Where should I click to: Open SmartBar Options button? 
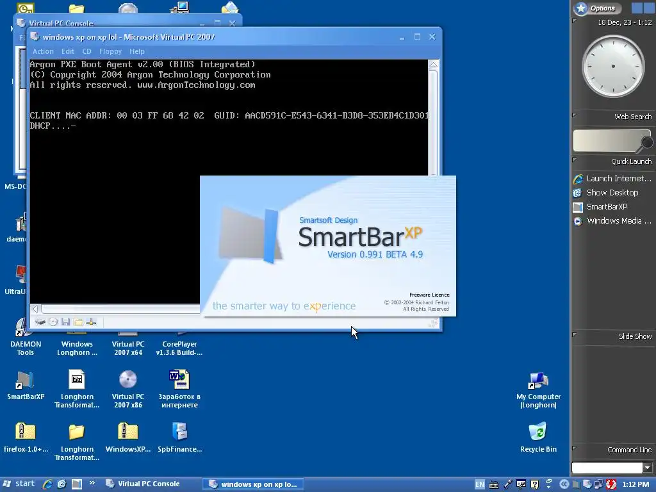coord(598,8)
